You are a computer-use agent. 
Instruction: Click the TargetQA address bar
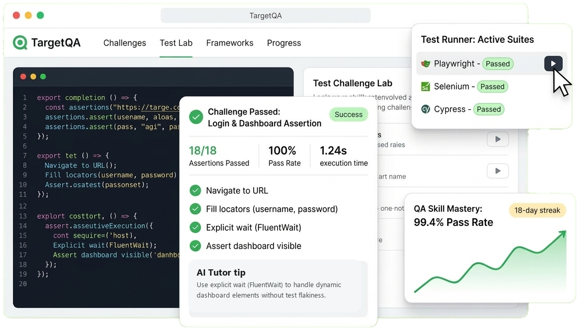pos(266,16)
